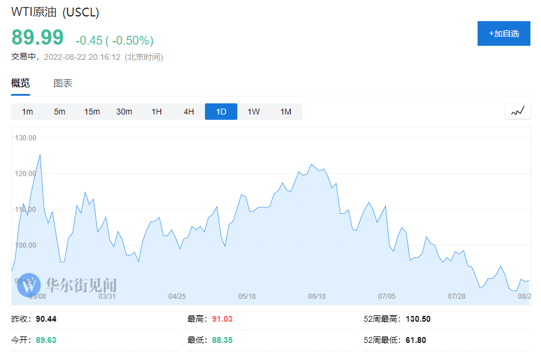Viewport: 541px width, 357px height.
Task: Choose the 15m interval button
Action: pyautogui.click(x=92, y=112)
